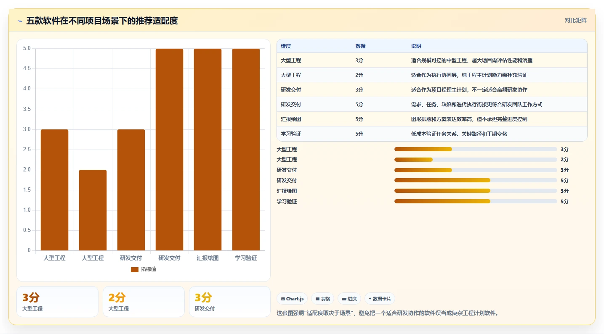The height and width of the screenshot is (334, 604).
Task: Click the 指标值 legend label
Action: point(149,269)
